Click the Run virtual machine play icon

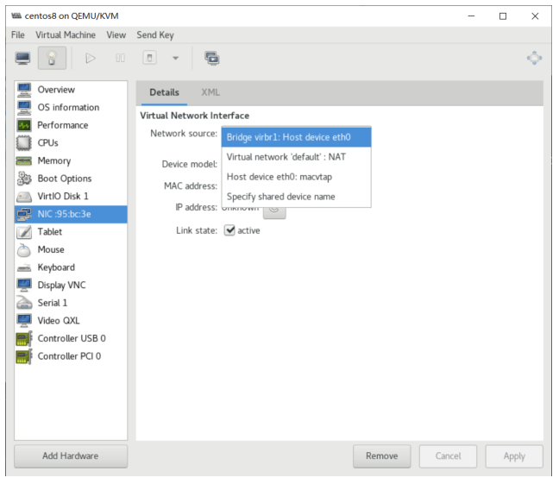[91, 58]
